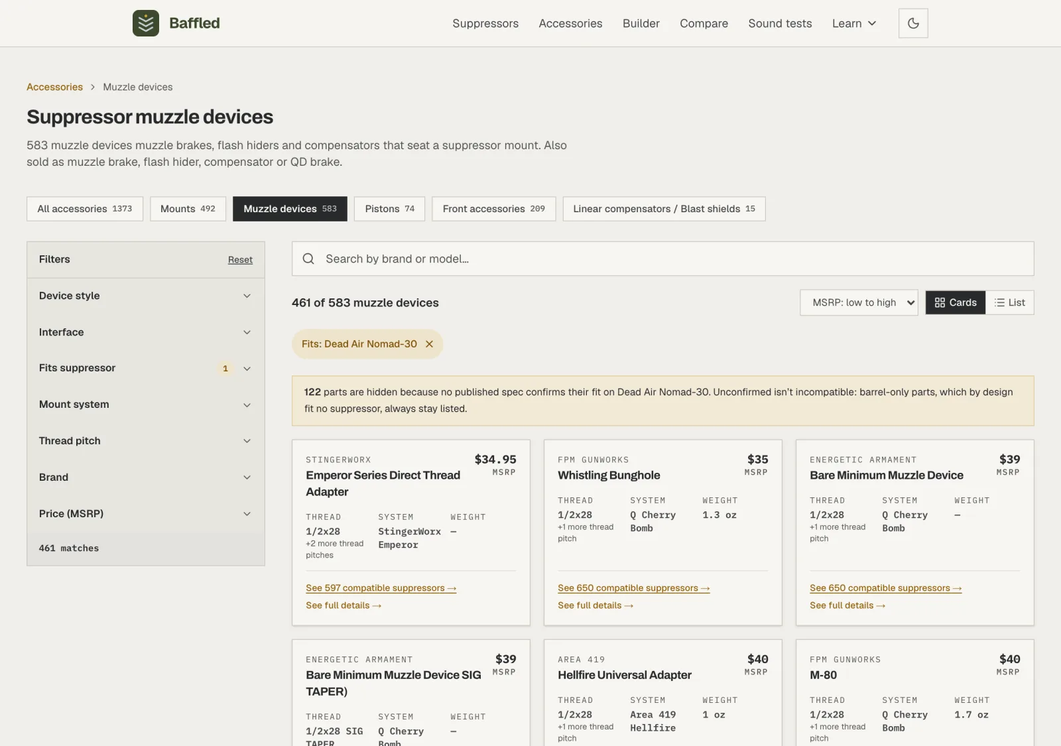Expand the Brand filter section
Screen dimensions: 1061x746
pos(146,477)
